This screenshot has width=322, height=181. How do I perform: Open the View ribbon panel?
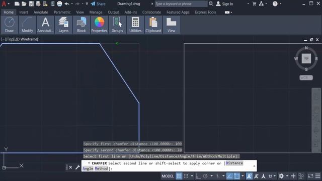pos(171,25)
